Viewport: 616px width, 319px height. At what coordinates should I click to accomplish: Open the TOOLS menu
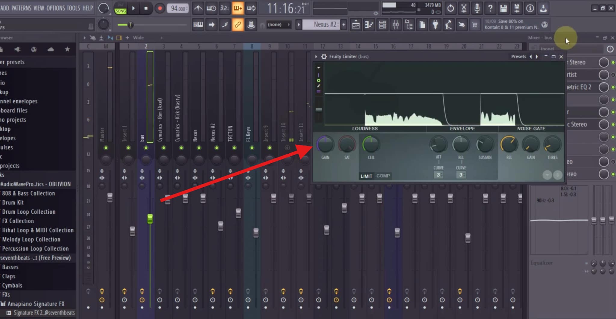(x=73, y=8)
